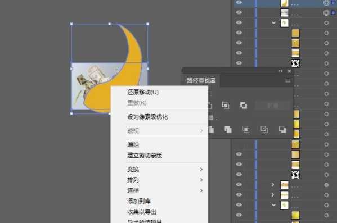
Task: Select the upper black-white pattern thumbnail
Action: click(x=295, y=63)
